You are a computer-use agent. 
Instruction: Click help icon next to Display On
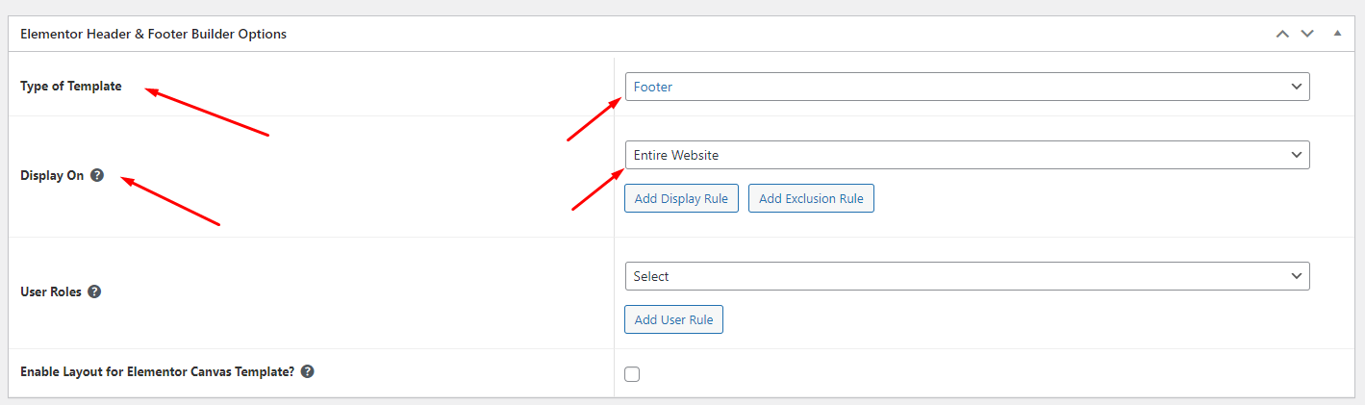(97, 176)
